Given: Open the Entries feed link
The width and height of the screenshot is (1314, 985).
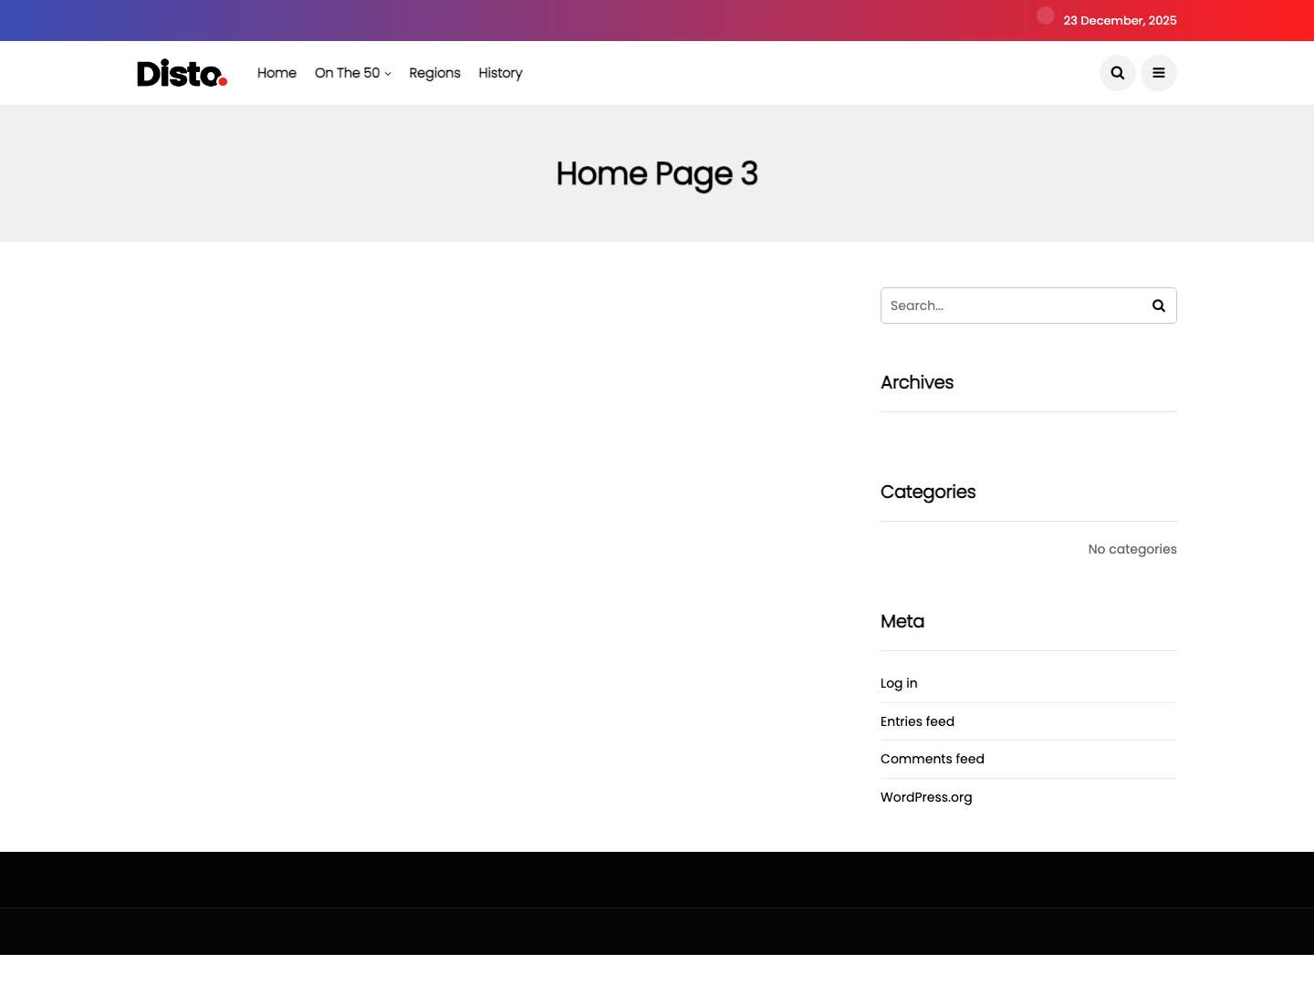Looking at the screenshot, I should 917,721.
